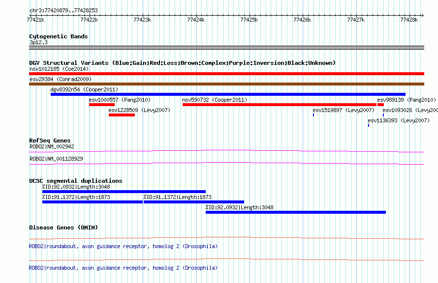Click the ROBO2|NM_002942 transcript line
Image resolution: width=438 pixels, height=283 pixels.
tap(226, 151)
